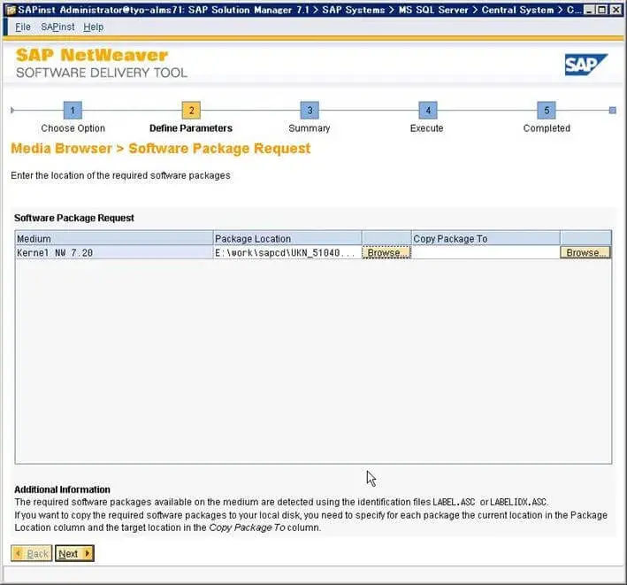Browse for the Package Location path

tap(386, 252)
